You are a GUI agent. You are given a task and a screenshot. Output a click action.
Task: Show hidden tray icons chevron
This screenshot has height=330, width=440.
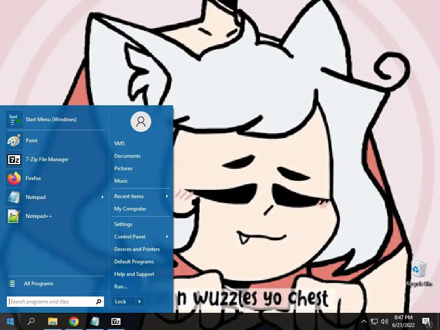click(x=364, y=321)
